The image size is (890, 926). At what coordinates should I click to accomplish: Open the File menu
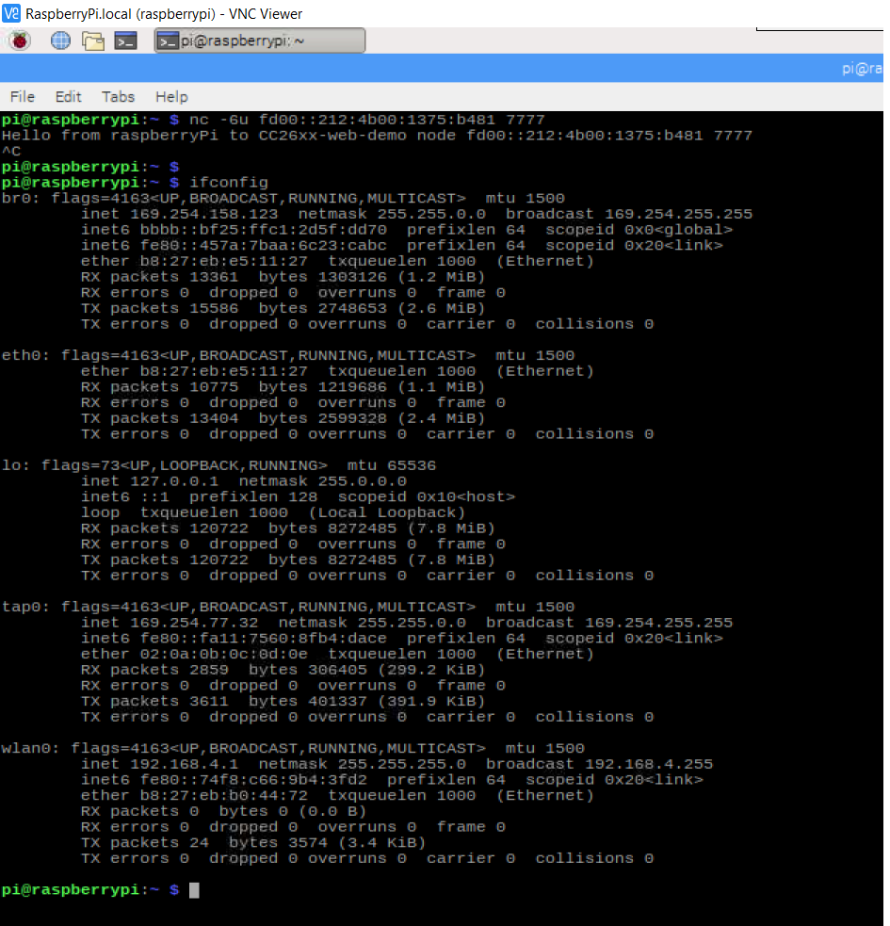tap(23, 96)
